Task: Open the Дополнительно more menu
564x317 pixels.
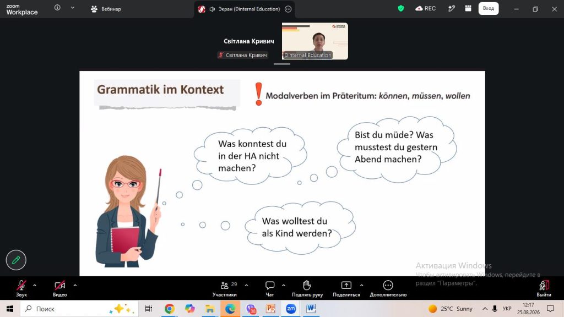Action: coord(388,288)
